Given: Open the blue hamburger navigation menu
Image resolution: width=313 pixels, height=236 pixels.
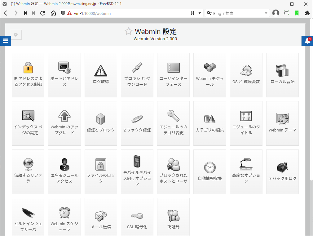Looking at the screenshot, I should [6, 41].
